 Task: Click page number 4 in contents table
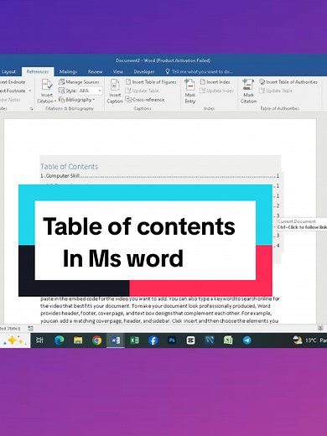pyautogui.click(x=278, y=246)
